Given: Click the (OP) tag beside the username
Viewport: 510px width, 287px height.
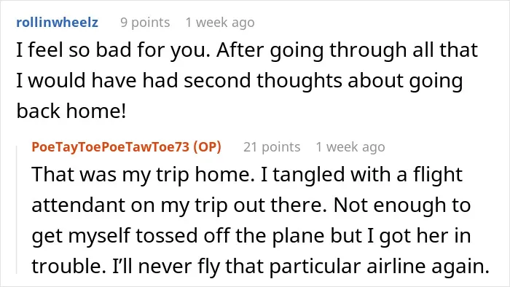Looking at the screenshot, I should (x=207, y=147).
